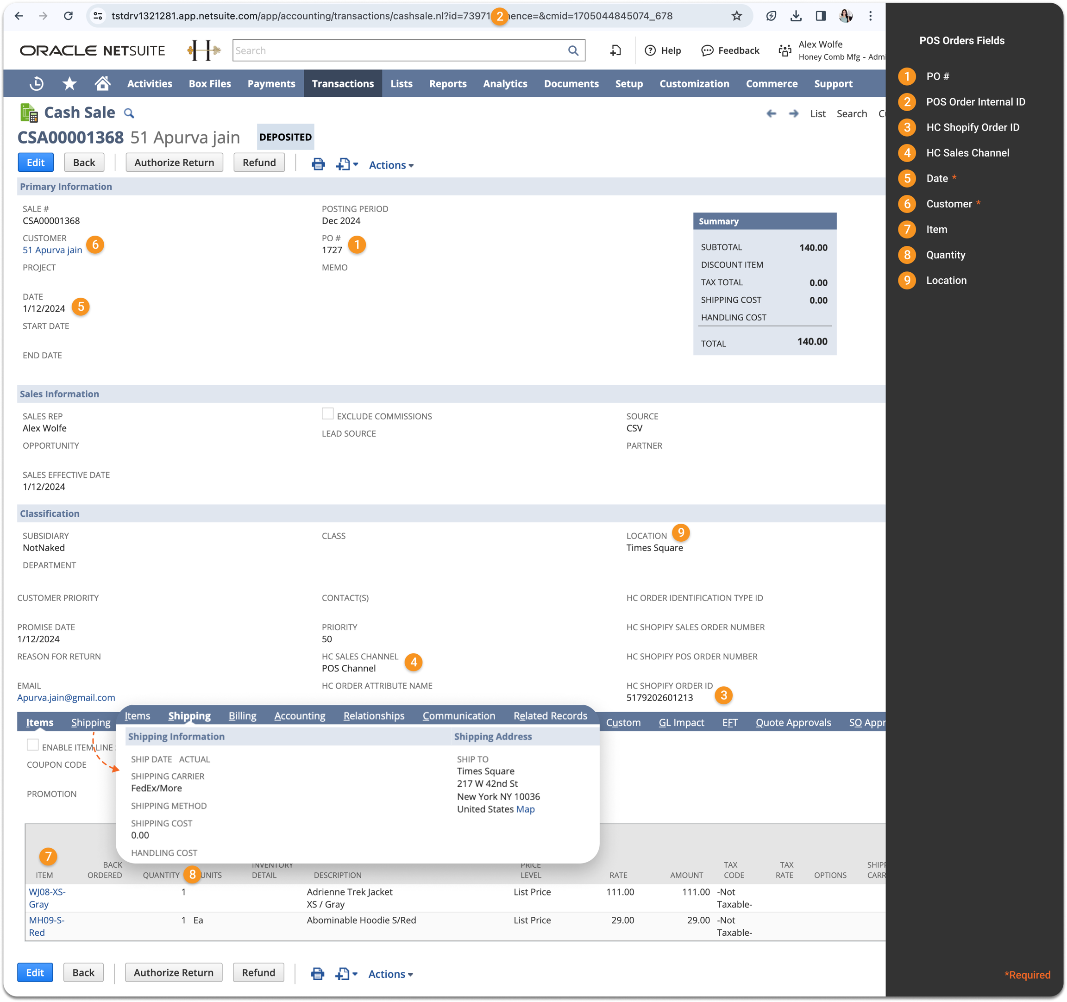Open the change role icon beside Alex Wolfe
Image resolution: width=1067 pixels, height=1002 pixels.
click(785, 50)
